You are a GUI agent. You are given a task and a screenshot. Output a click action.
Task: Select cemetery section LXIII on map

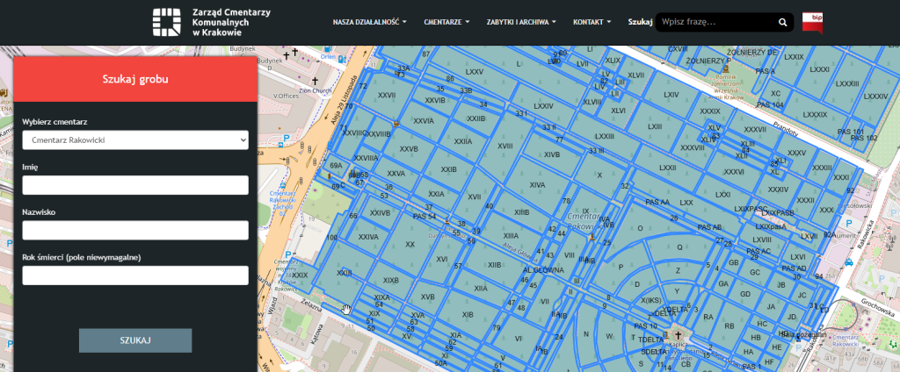coord(655,126)
